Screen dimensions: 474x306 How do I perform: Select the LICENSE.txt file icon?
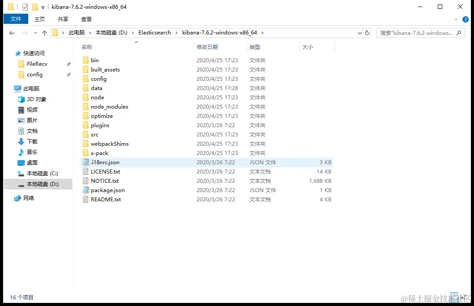coord(86,172)
